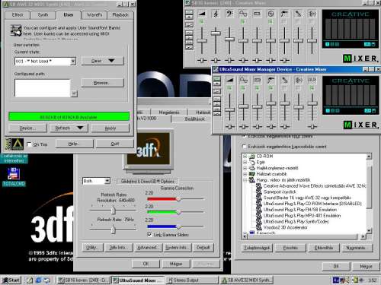381x285 pixels.
Task: Click the microphone icon in UltraSound Mixer
Action: pyautogui.click(x=285, y=80)
